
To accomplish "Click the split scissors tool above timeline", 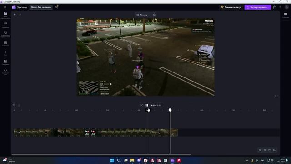I will [14, 105].
